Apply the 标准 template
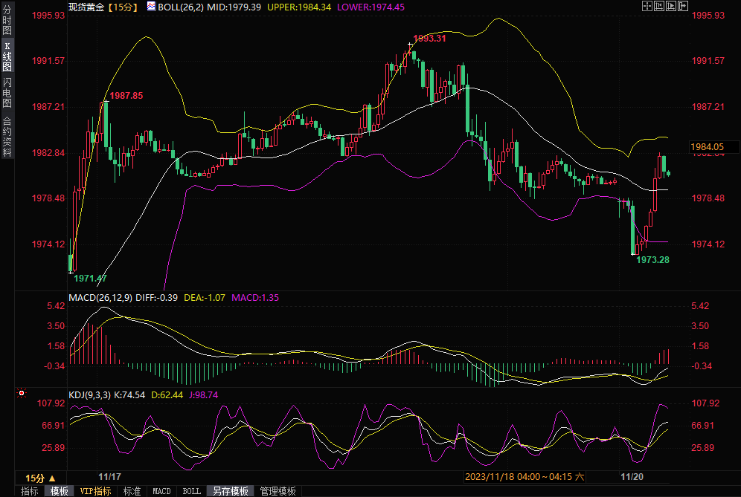This screenshot has height=497, width=741. tap(132, 491)
